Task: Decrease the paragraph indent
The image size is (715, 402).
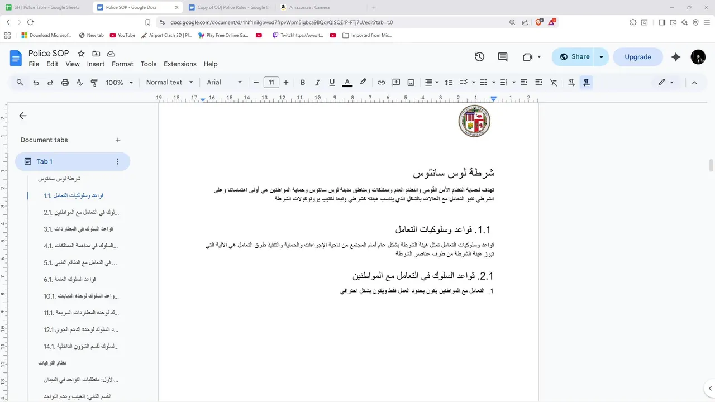Action: [524, 82]
